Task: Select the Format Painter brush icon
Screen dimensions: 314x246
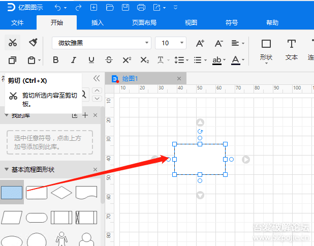Action: pyautogui.click(x=33, y=43)
